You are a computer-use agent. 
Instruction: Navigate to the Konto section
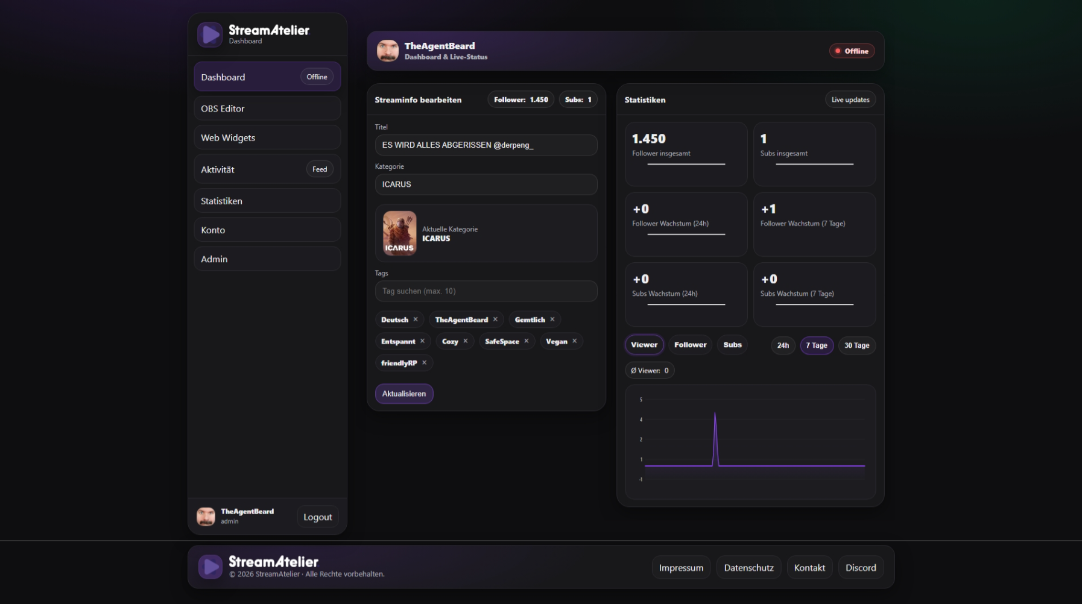tap(267, 230)
